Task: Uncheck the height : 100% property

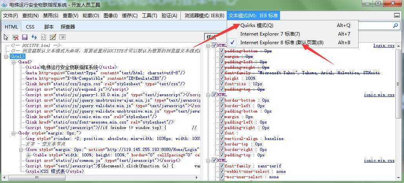Action: [x=222, y=78]
